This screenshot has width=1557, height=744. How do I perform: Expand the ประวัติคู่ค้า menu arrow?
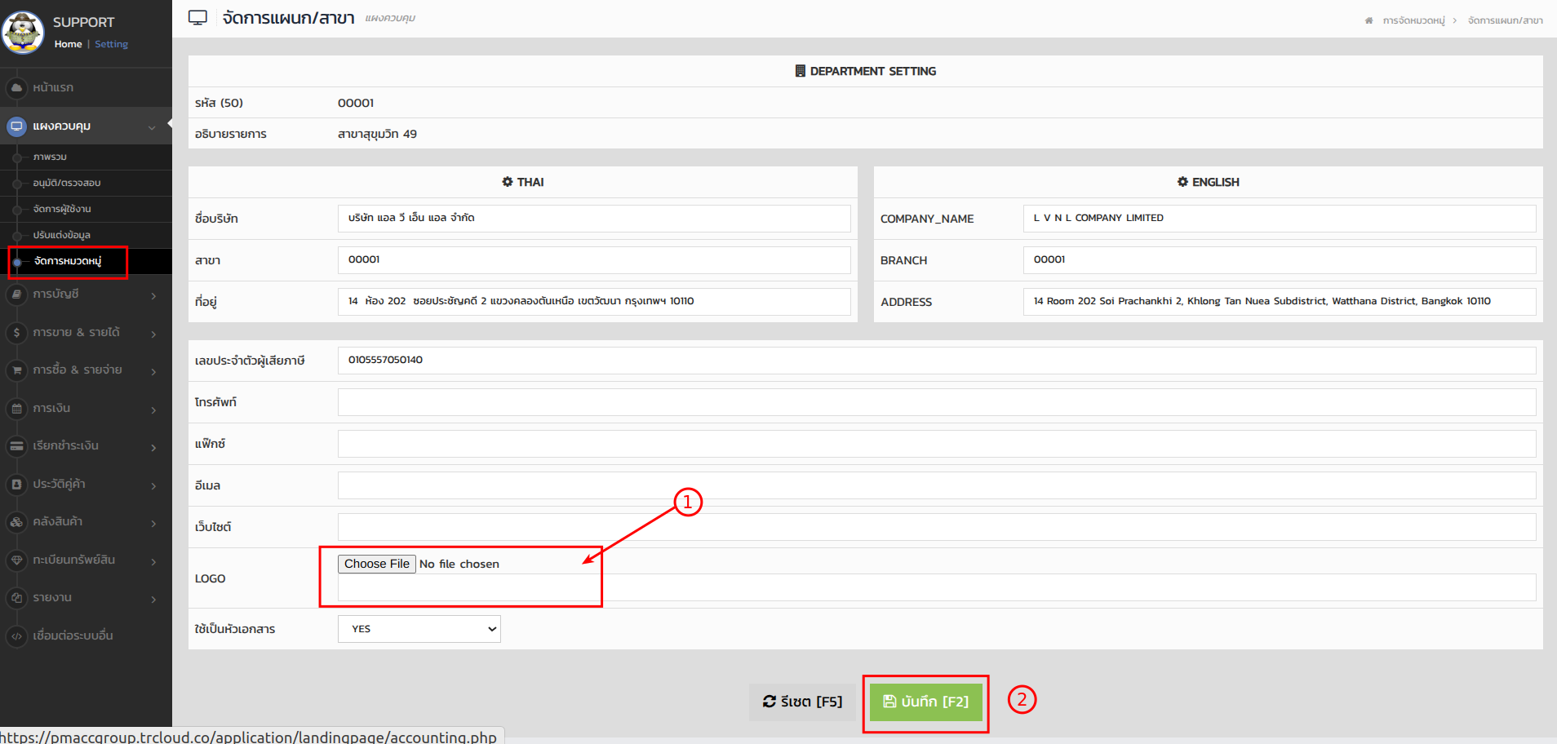(153, 485)
